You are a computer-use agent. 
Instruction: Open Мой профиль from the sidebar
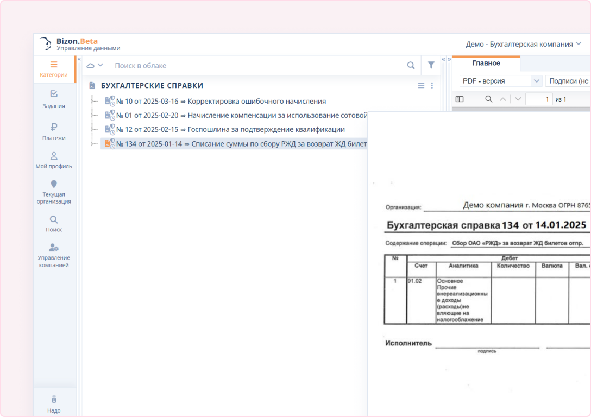click(54, 160)
